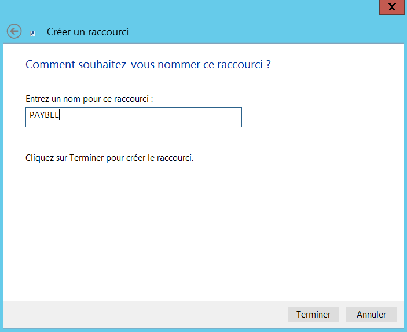Click the "Entrez un nom pour ce raccourci" label
This screenshot has width=407, height=332.
click(x=89, y=99)
